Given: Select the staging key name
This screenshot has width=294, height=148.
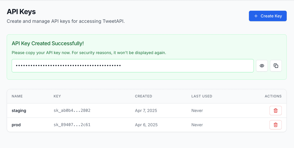Looking at the screenshot, I should coord(19,111).
